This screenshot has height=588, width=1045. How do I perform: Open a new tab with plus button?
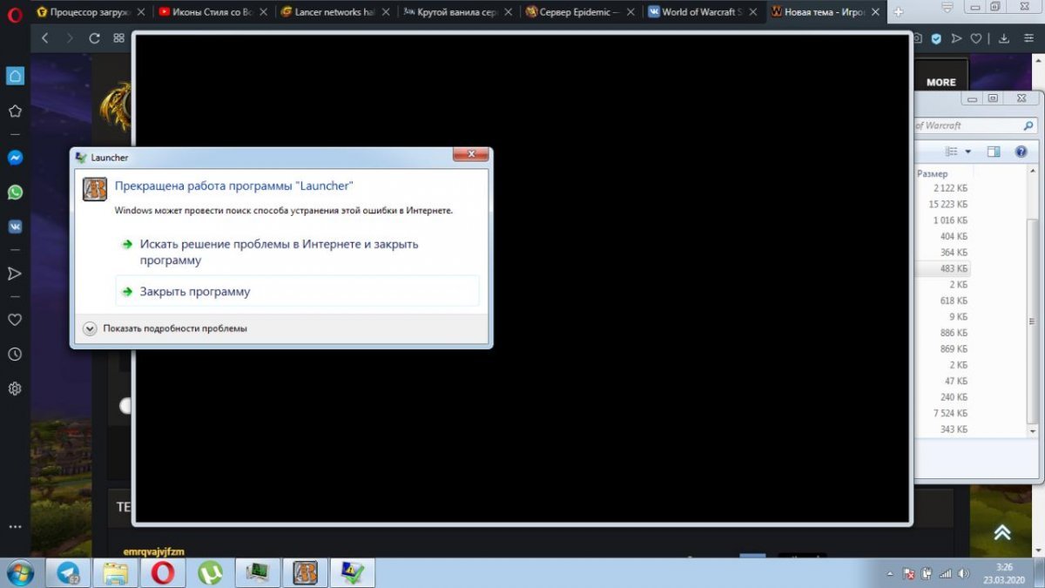point(899,12)
